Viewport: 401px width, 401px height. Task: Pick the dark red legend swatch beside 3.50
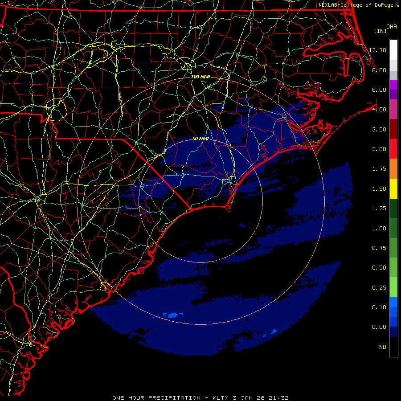393,129
